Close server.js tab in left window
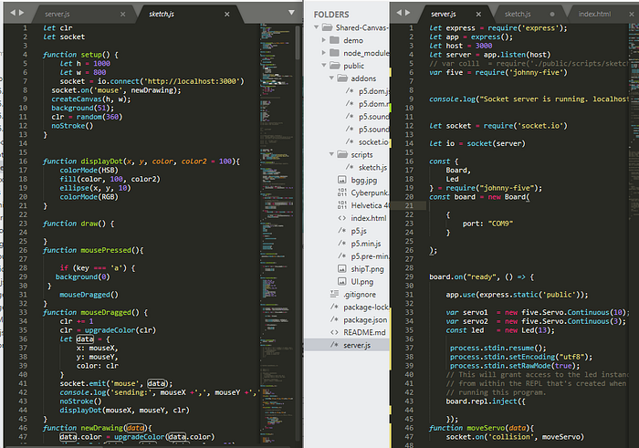639x448 pixels. [122, 15]
